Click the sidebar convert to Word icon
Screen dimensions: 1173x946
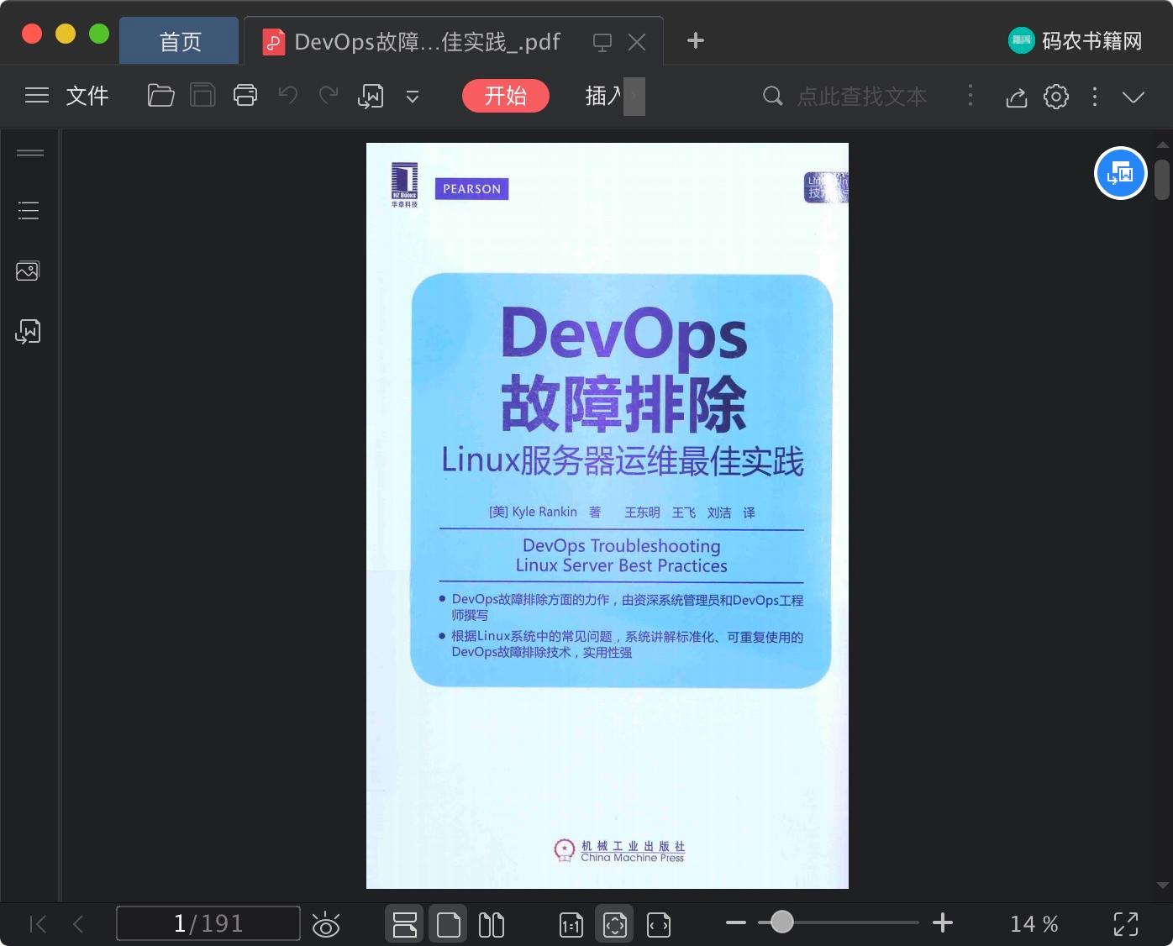[28, 332]
